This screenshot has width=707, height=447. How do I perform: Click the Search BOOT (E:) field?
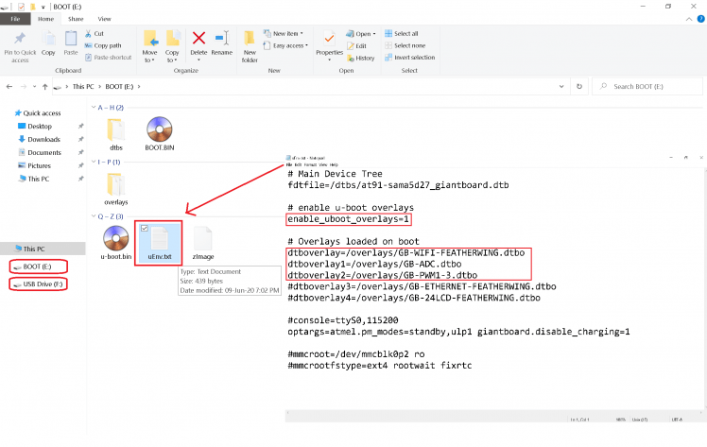tap(647, 87)
